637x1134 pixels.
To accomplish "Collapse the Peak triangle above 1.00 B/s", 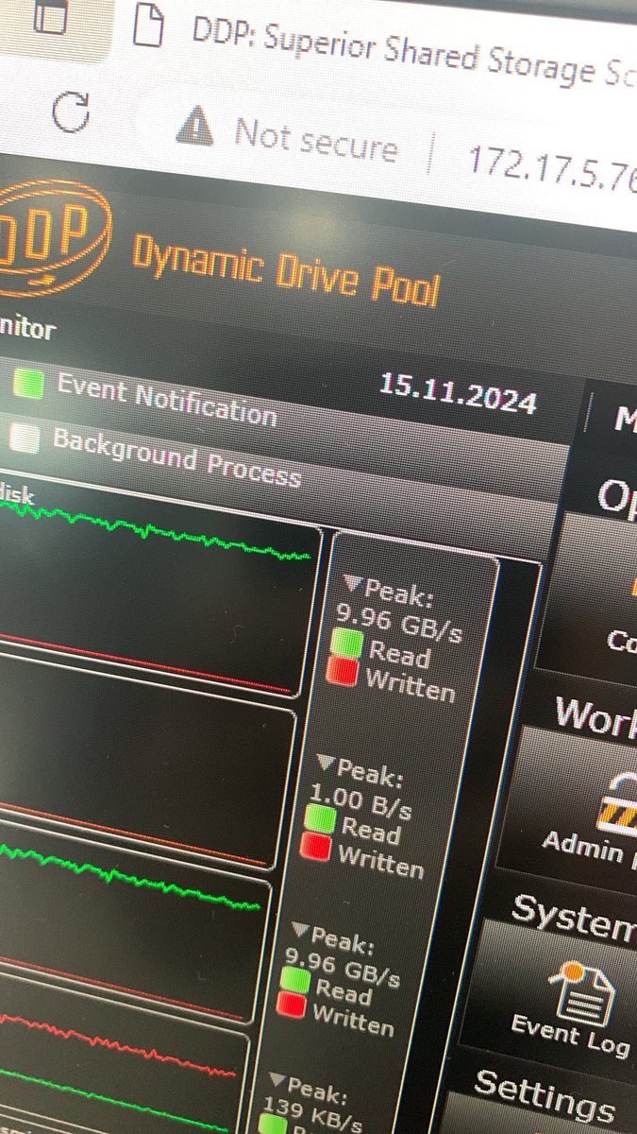I will [326, 762].
